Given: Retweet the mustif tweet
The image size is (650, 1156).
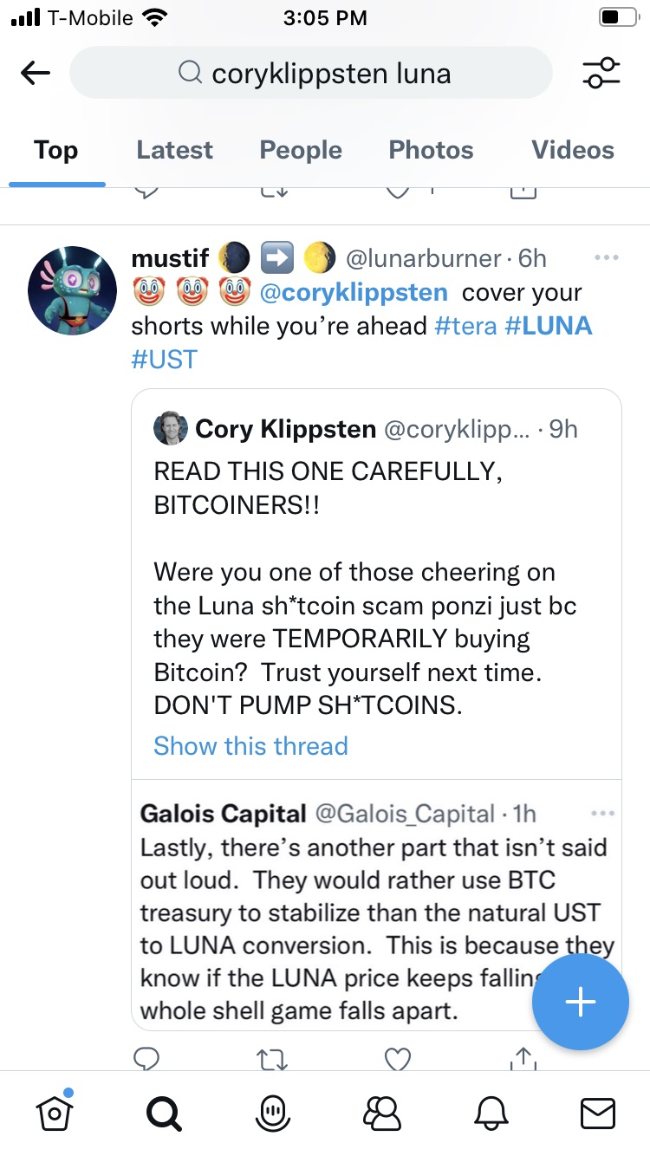Looking at the screenshot, I should pos(271,1058).
